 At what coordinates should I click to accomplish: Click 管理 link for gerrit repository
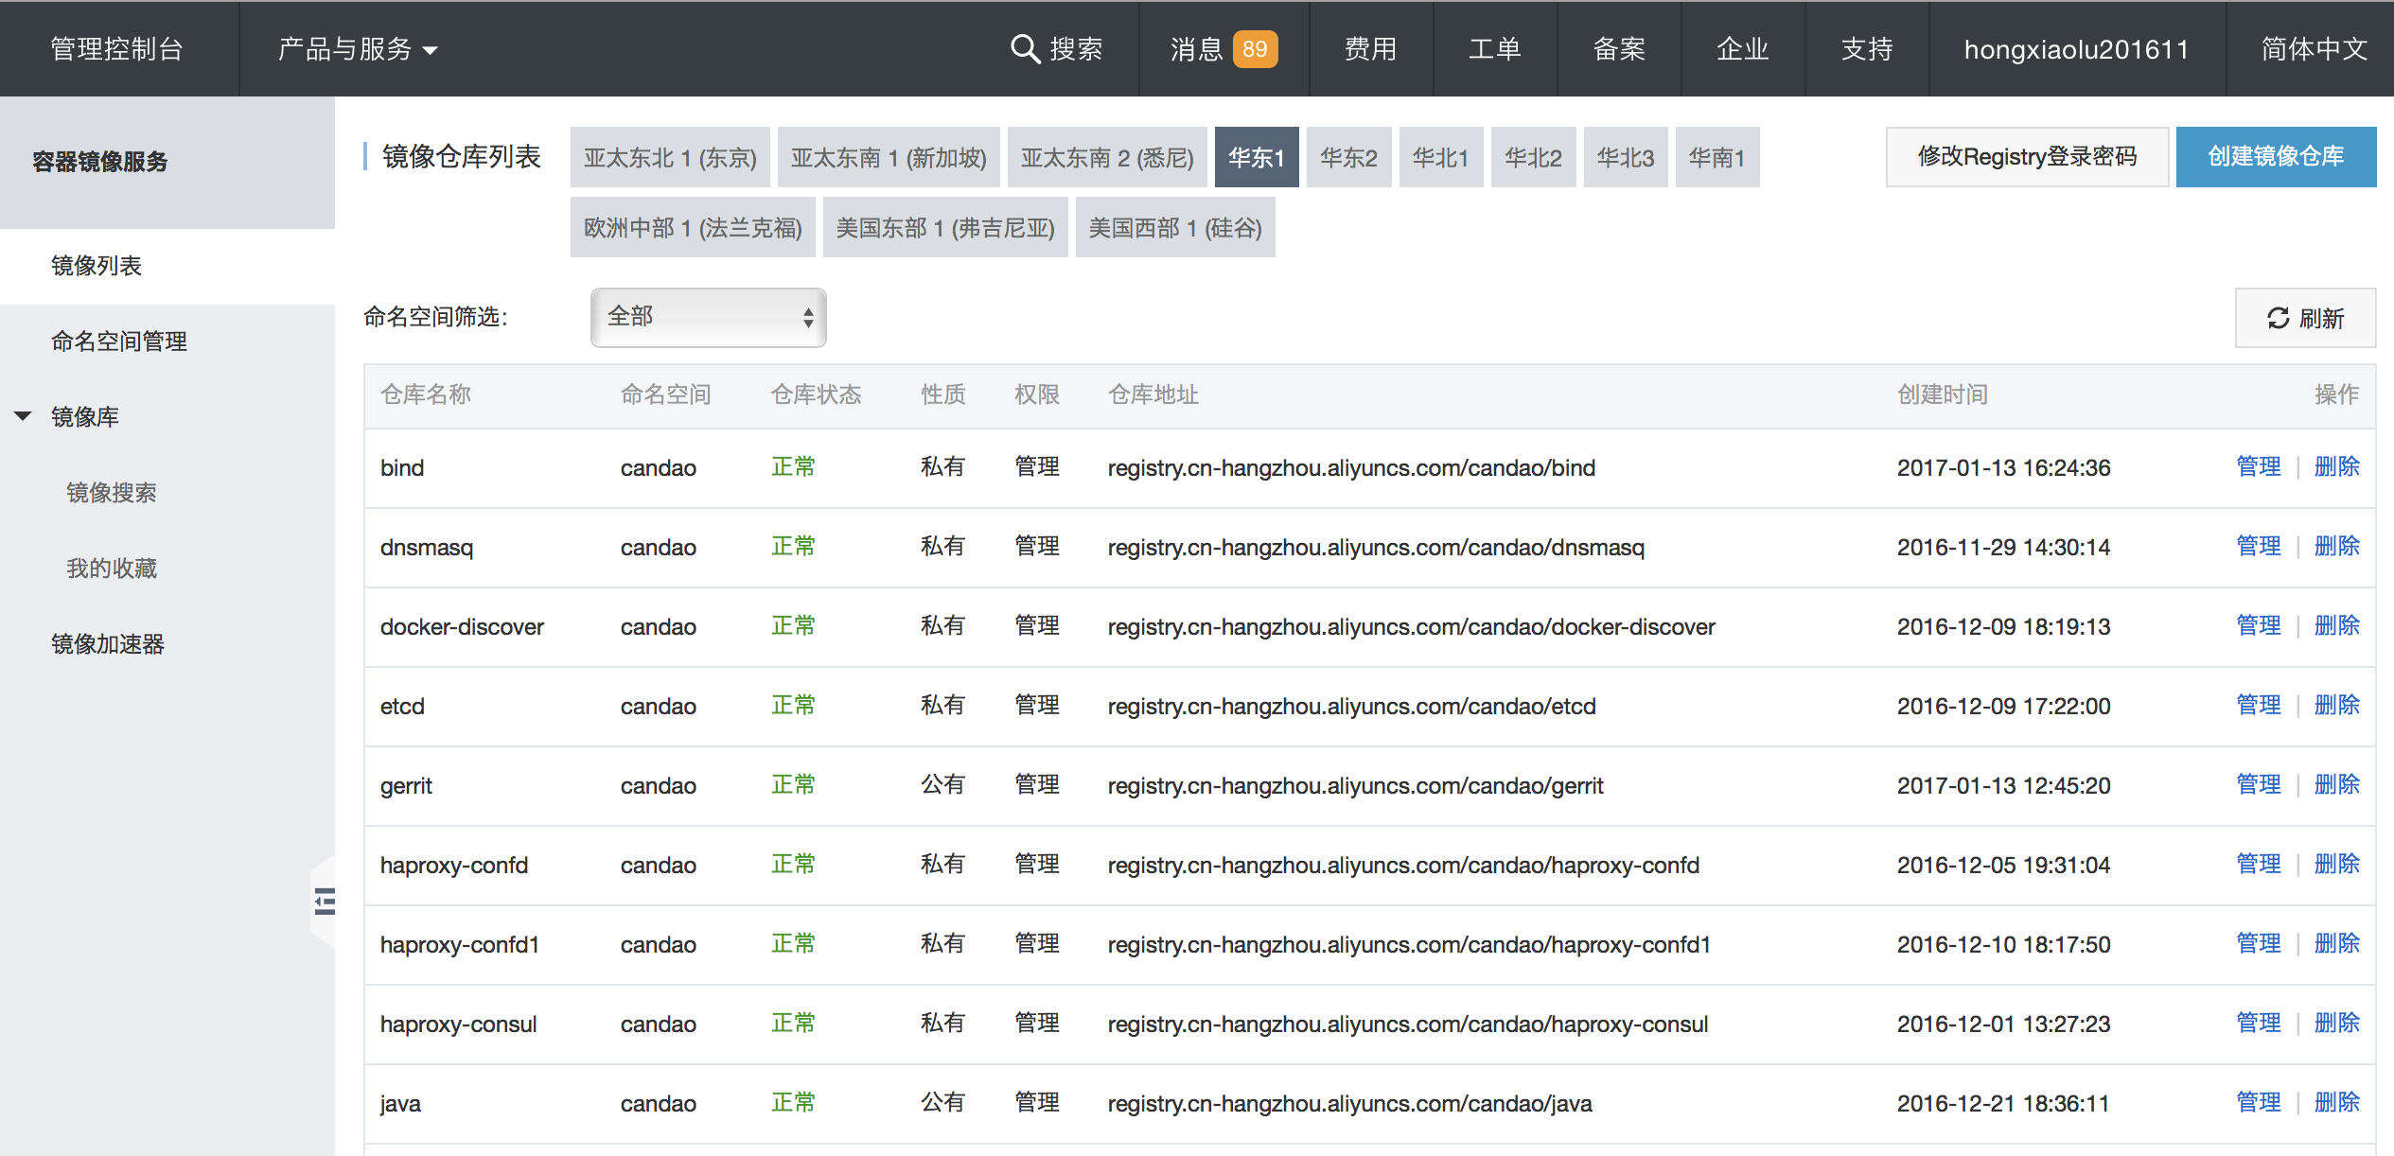pyautogui.click(x=2258, y=785)
